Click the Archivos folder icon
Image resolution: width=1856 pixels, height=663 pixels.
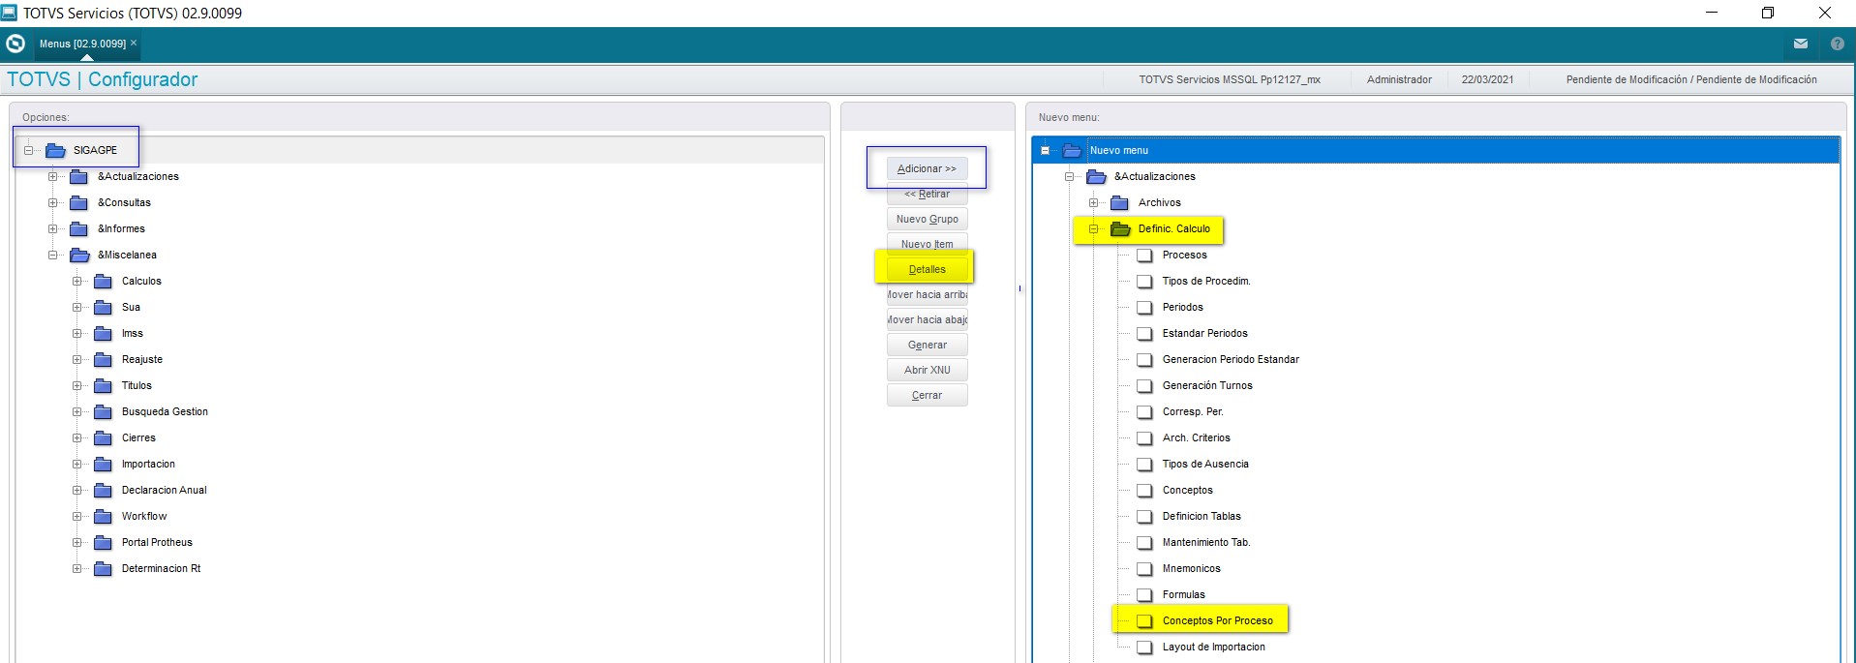click(1119, 203)
